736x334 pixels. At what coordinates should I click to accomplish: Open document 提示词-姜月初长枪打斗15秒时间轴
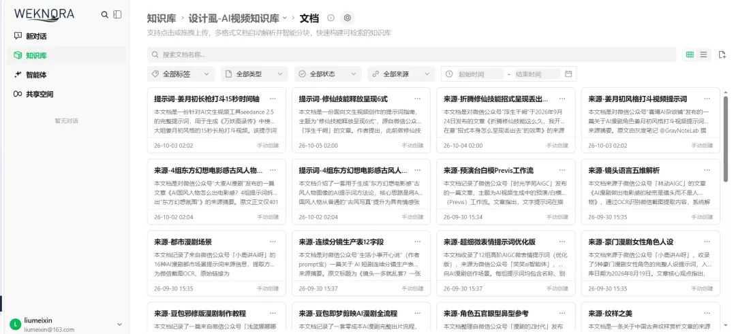coord(207,99)
